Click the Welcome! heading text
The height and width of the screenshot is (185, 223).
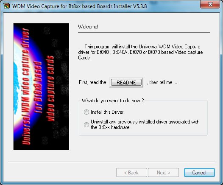[88, 27]
